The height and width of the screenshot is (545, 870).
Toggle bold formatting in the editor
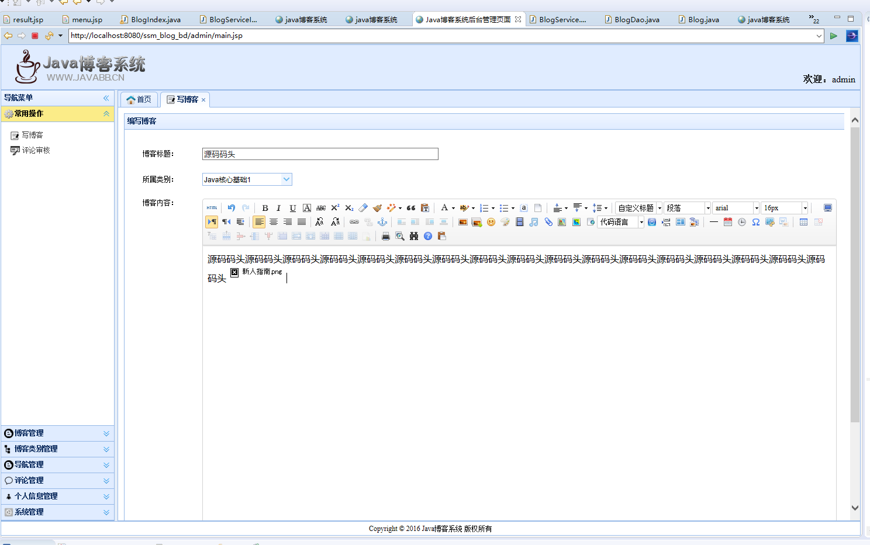pos(265,208)
